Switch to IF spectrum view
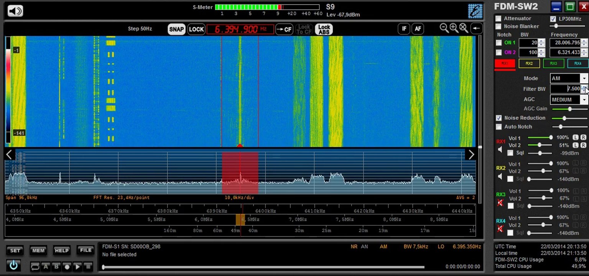Viewport: 589px width, 276px height. point(404,29)
